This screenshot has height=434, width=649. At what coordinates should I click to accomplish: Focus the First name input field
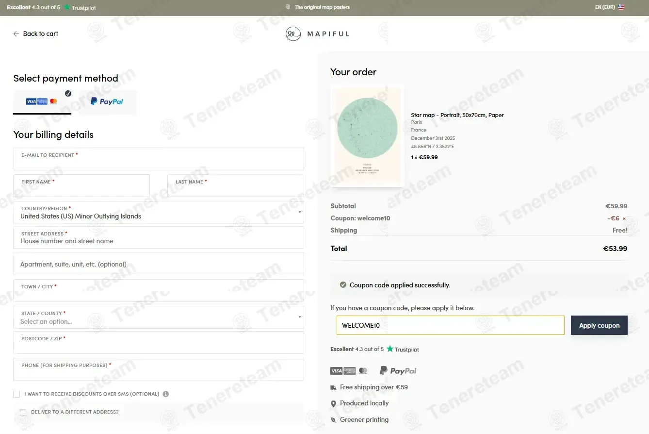[x=81, y=185]
